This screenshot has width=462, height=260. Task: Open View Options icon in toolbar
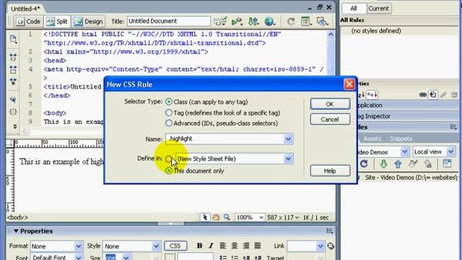pos(306,21)
